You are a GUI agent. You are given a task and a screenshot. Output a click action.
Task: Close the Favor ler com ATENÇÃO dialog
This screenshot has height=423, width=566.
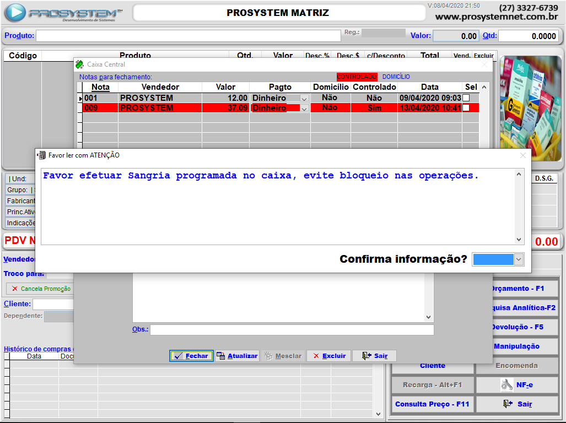click(522, 155)
